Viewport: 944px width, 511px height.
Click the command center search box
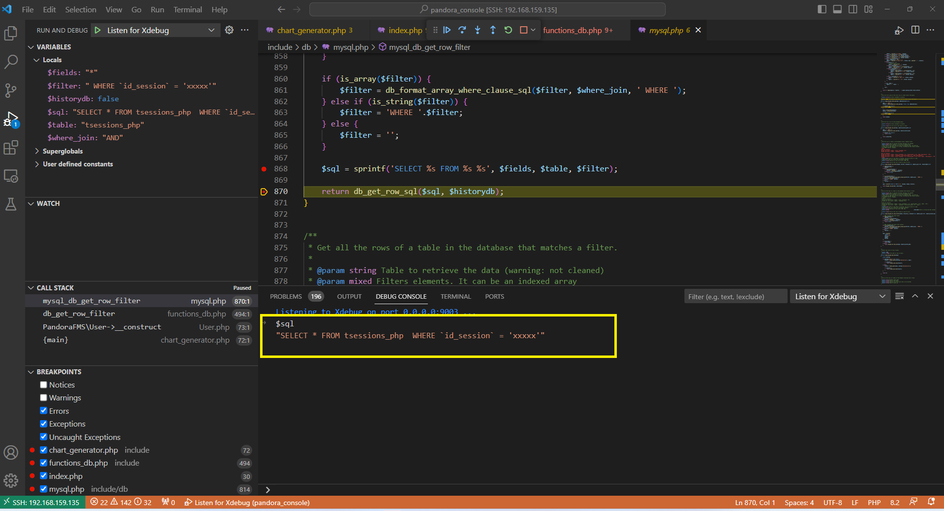click(x=487, y=9)
